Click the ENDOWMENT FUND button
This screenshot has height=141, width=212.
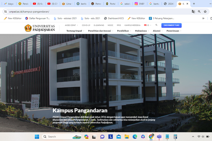[171, 25]
